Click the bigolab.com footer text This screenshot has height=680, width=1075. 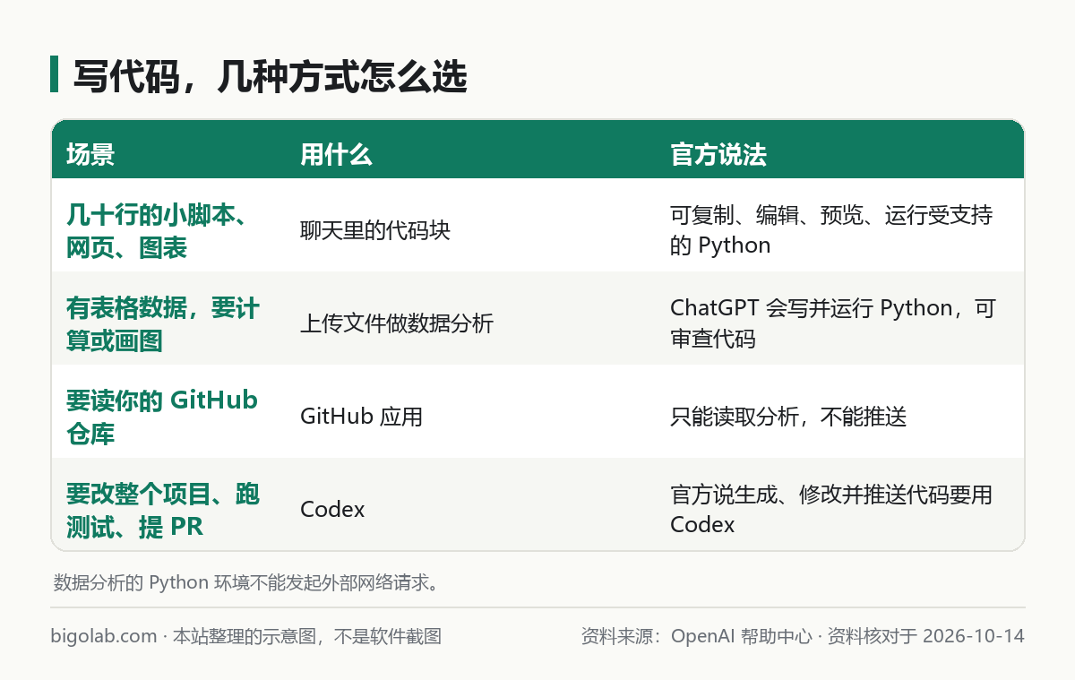[x=246, y=637]
